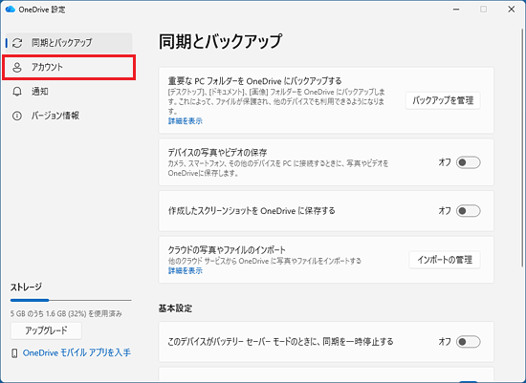Open the 同期とバックアップ sidebar tab
This screenshot has height=383, width=526.
click(x=69, y=43)
